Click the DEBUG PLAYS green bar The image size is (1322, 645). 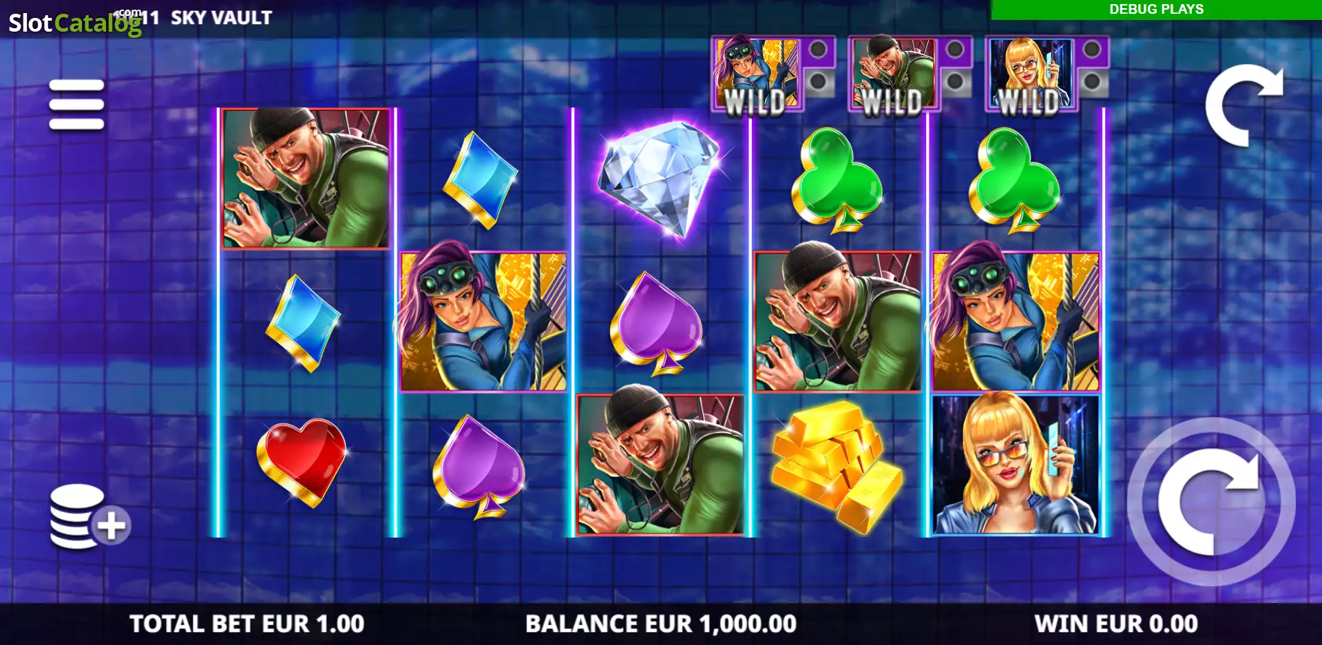(1156, 10)
